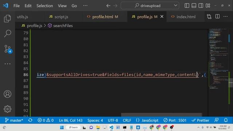The height and width of the screenshot is (131, 233).
Task: Toggle Panel layout button
Action: (194, 6)
